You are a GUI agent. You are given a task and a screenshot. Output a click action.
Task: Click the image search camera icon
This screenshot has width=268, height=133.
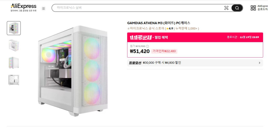226,8
